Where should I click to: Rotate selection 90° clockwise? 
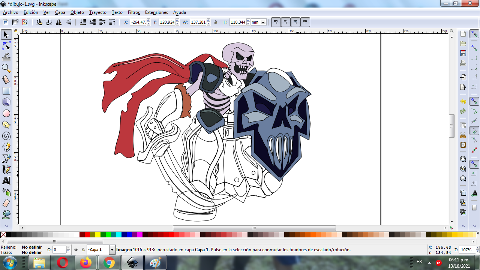click(49, 22)
